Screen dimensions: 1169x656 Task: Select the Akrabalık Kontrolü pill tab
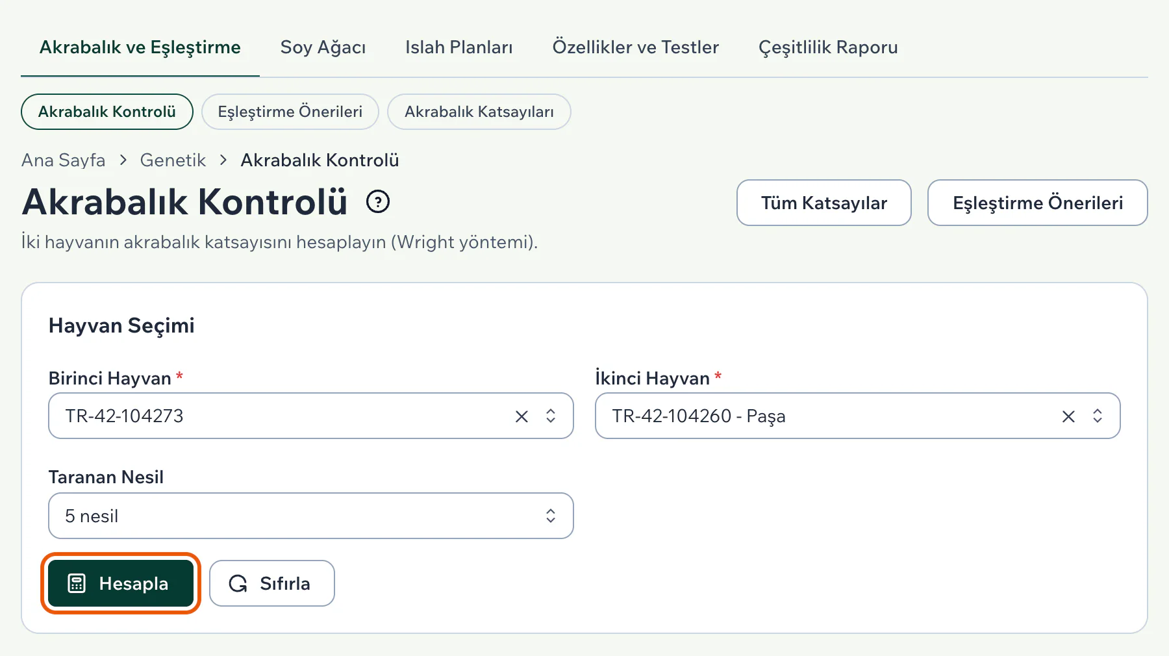[107, 112]
